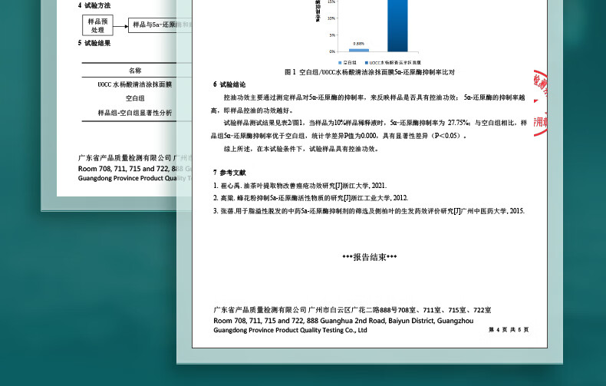Click the 5 试验结果 section heading
Viewport: 606px width, 386px height.
click(x=94, y=43)
